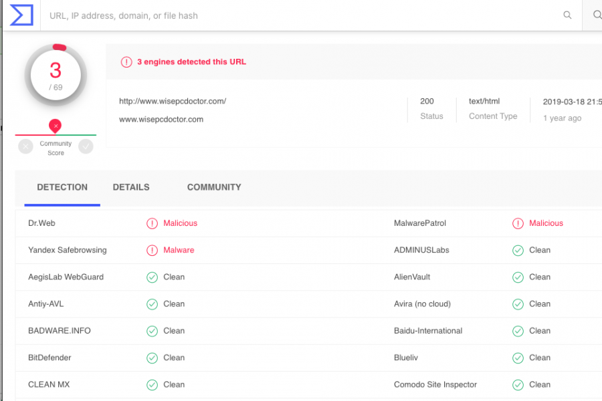Image resolution: width=602 pixels, height=401 pixels.
Task: Click the clean check icon for CLEAN MX
Action: (x=152, y=384)
